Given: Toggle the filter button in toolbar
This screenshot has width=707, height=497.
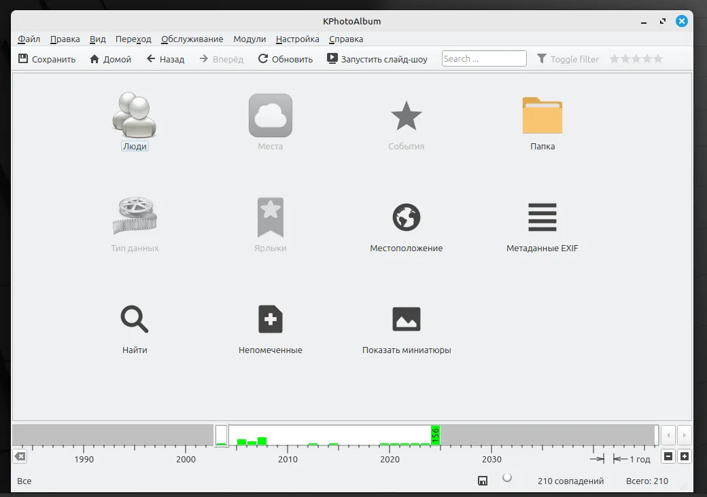Looking at the screenshot, I should click(568, 59).
